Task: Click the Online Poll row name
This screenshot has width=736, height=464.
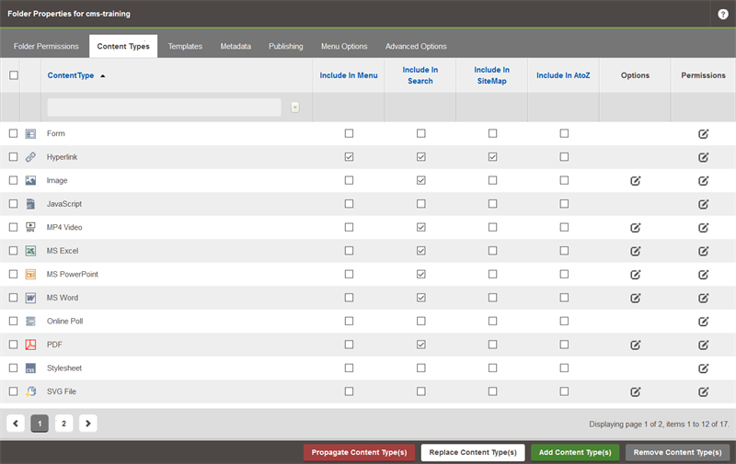Action: click(64, 321)
